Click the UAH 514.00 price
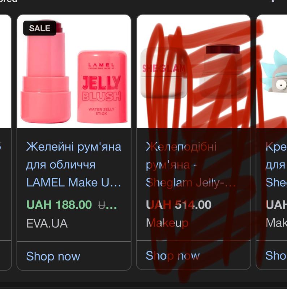Screen dimensions: 287x289 (179, 205)
